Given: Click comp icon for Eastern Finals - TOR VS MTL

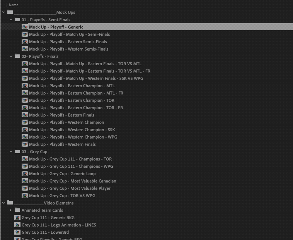Looking at the screenshot, I should [25, 64].
